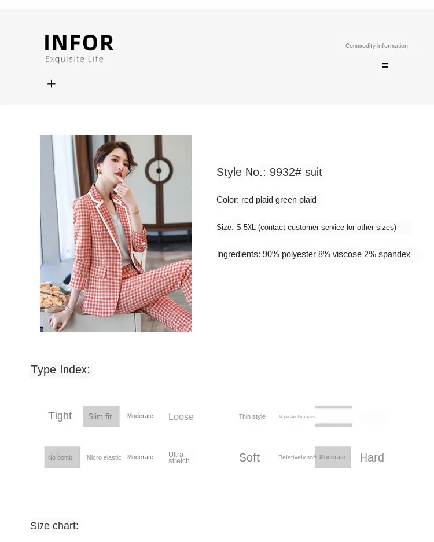Click the Commodity Information label
This screenshot has height=542, width=434.
[x=376, y=46]
